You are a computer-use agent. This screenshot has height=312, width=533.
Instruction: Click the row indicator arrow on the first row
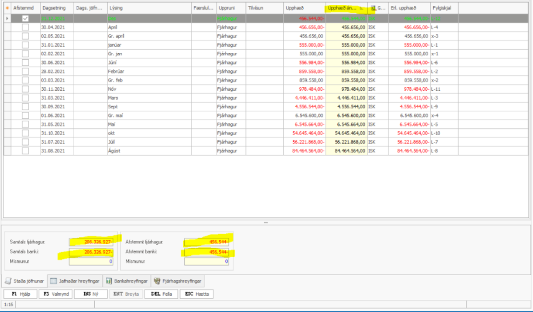pyautogui.click(x=7, y=18)
